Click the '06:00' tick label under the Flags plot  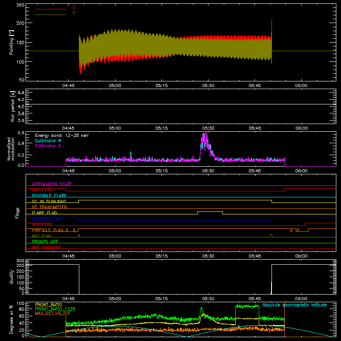[301, 256]
